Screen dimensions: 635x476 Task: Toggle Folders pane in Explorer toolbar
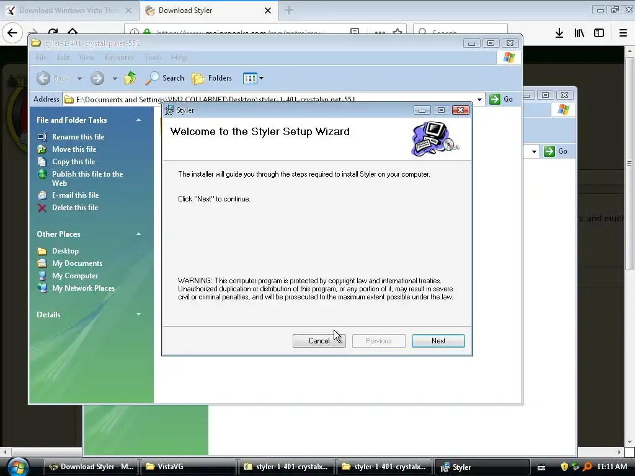click(x=212, y=77)
